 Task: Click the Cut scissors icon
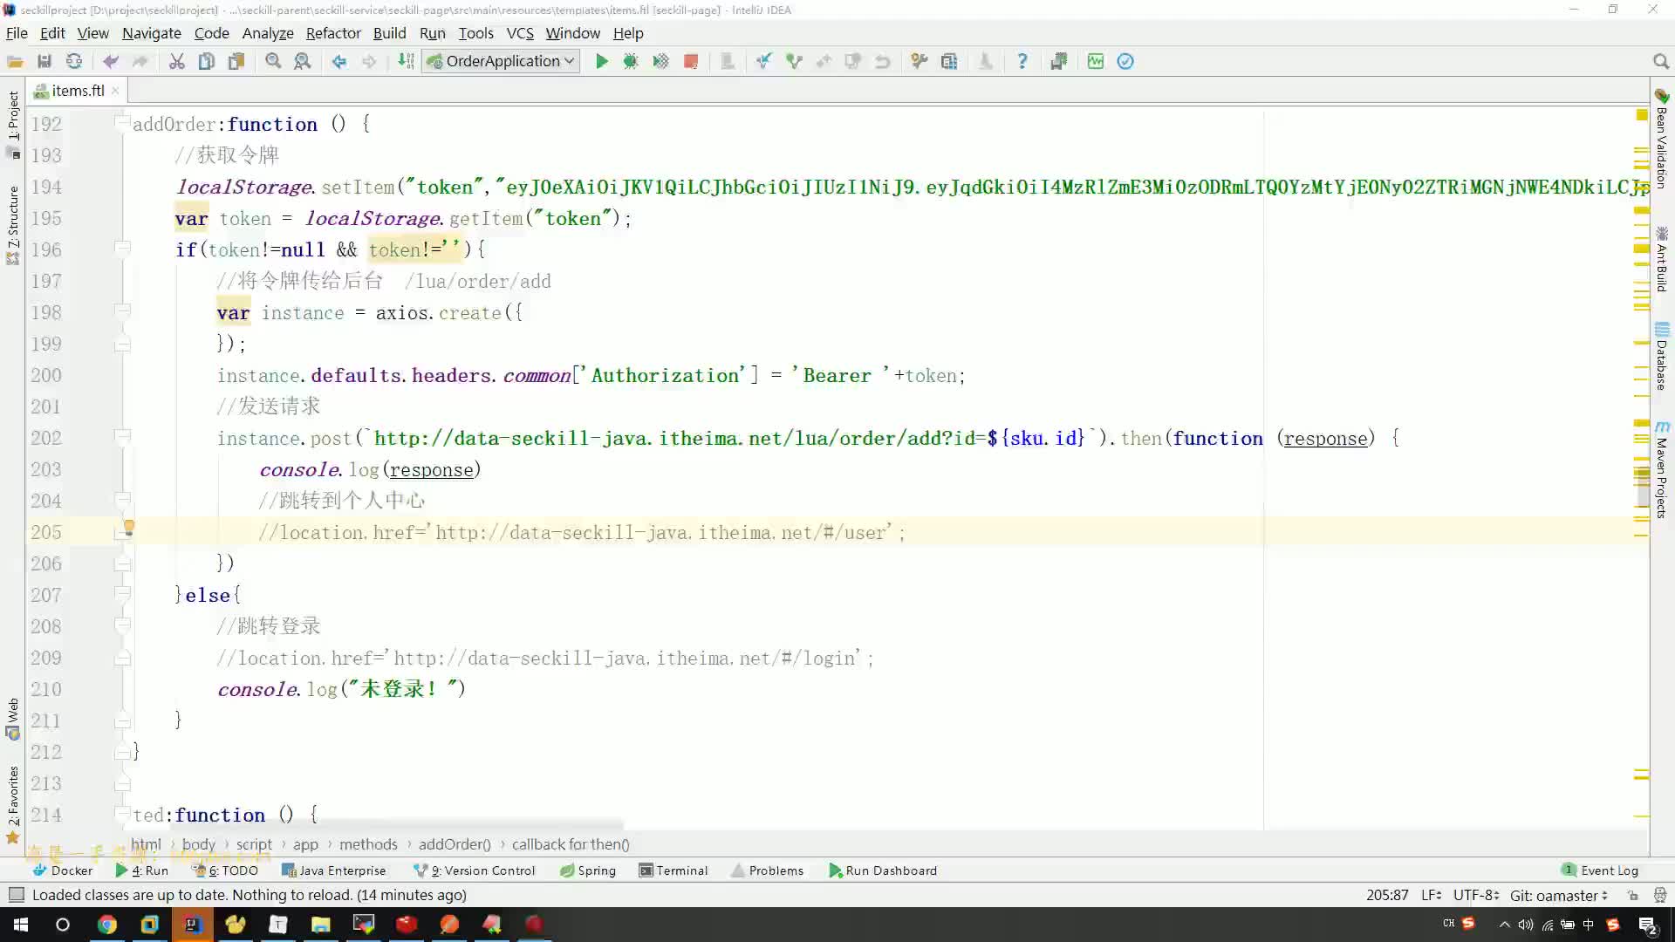177,61
